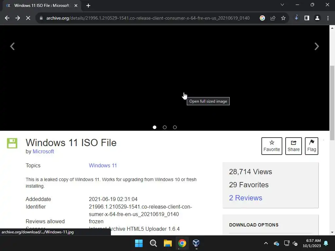Open the Chrome downloads icon
This screenshot has height=251, width=335.
tap(296, 18)
